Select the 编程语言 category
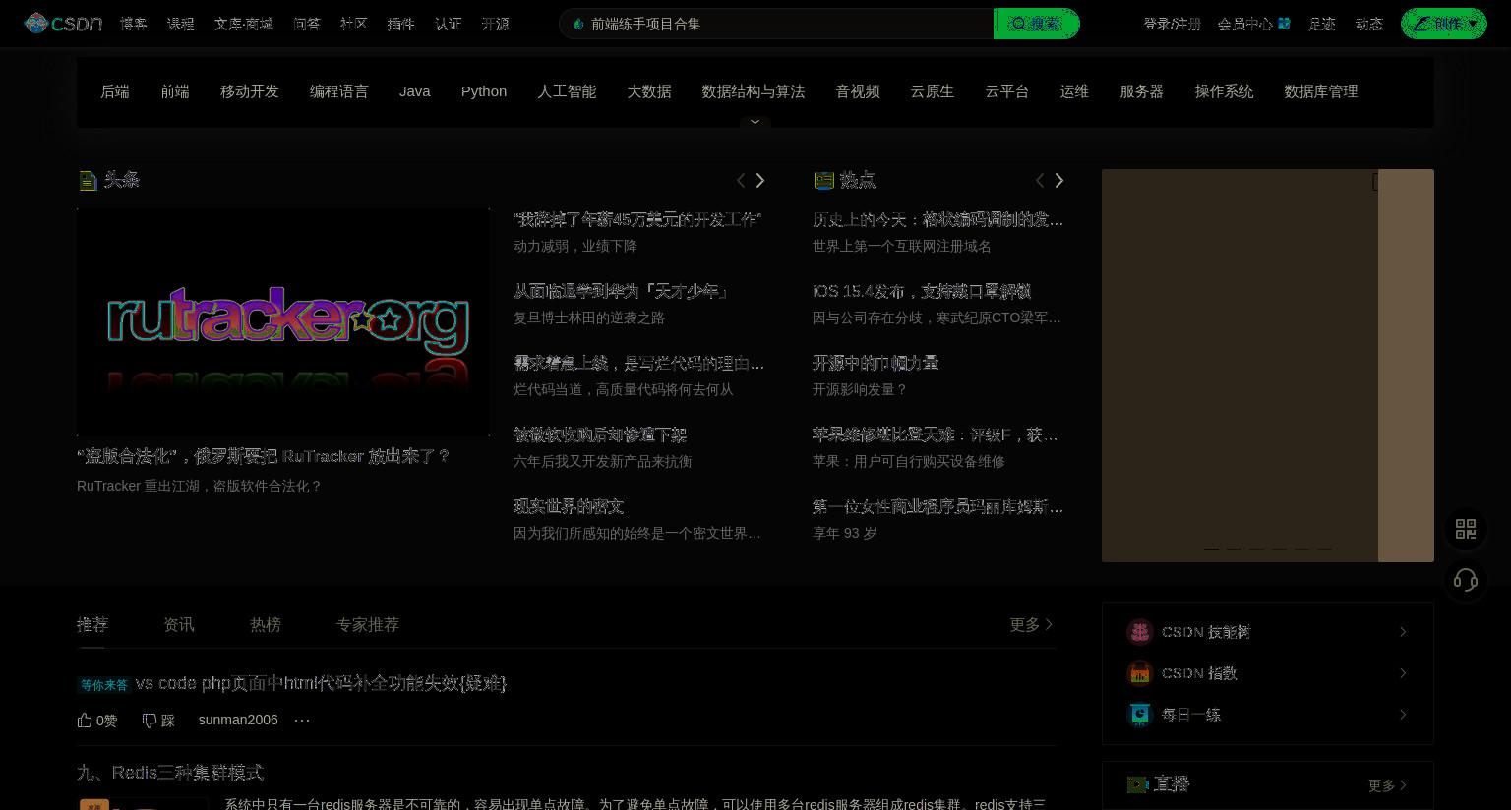 click(339, 91)
